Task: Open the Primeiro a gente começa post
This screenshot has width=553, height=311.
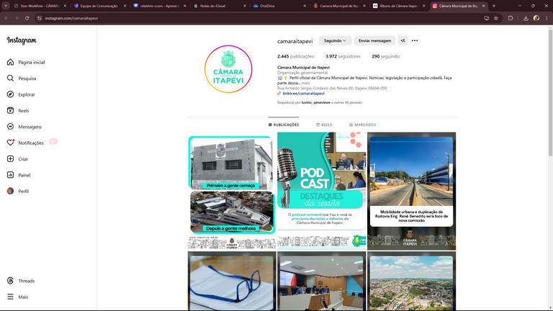Action: [x=232, y=191]
